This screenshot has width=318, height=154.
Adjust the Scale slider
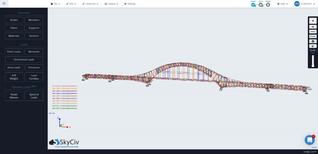[x=313, y=61]
